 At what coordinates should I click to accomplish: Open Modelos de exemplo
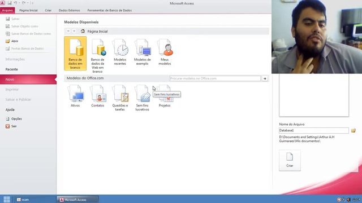click(x=142, y=52)
